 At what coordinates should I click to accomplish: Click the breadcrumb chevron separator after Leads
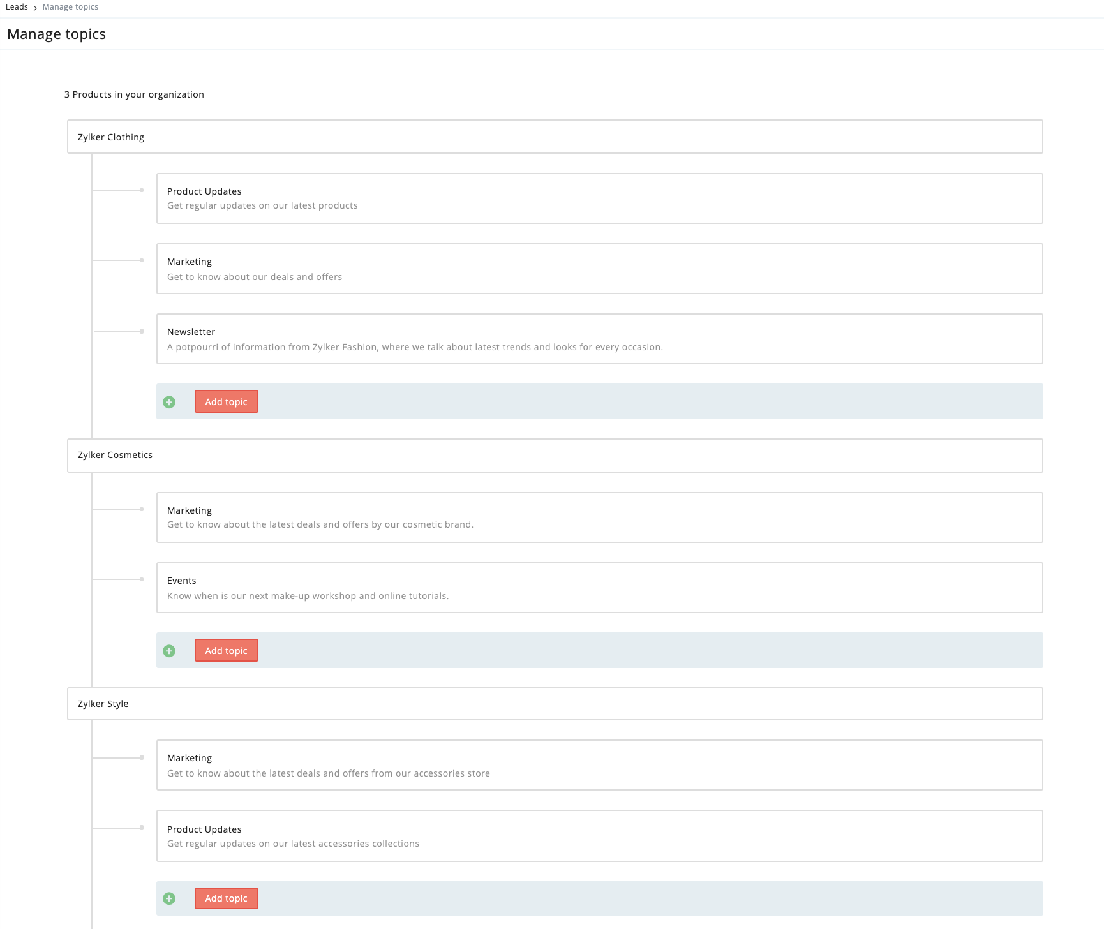coord(35,8)
